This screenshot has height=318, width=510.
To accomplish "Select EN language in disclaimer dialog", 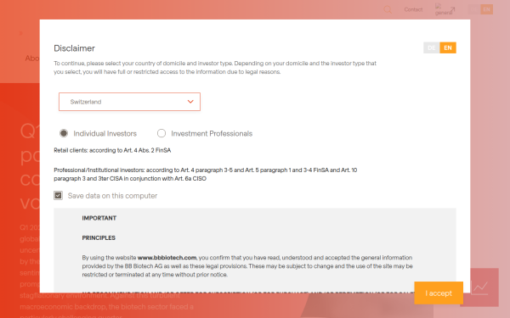I will coord(448,47).
